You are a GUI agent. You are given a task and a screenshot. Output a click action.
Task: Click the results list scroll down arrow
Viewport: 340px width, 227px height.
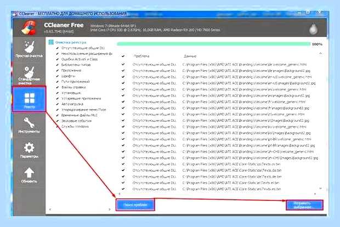[x=320, y=189]
